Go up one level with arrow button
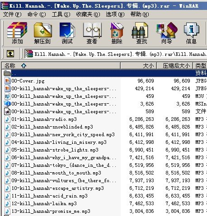Image resolution: width=207 pixels, height=216 pixels. (x=10, y=54)
